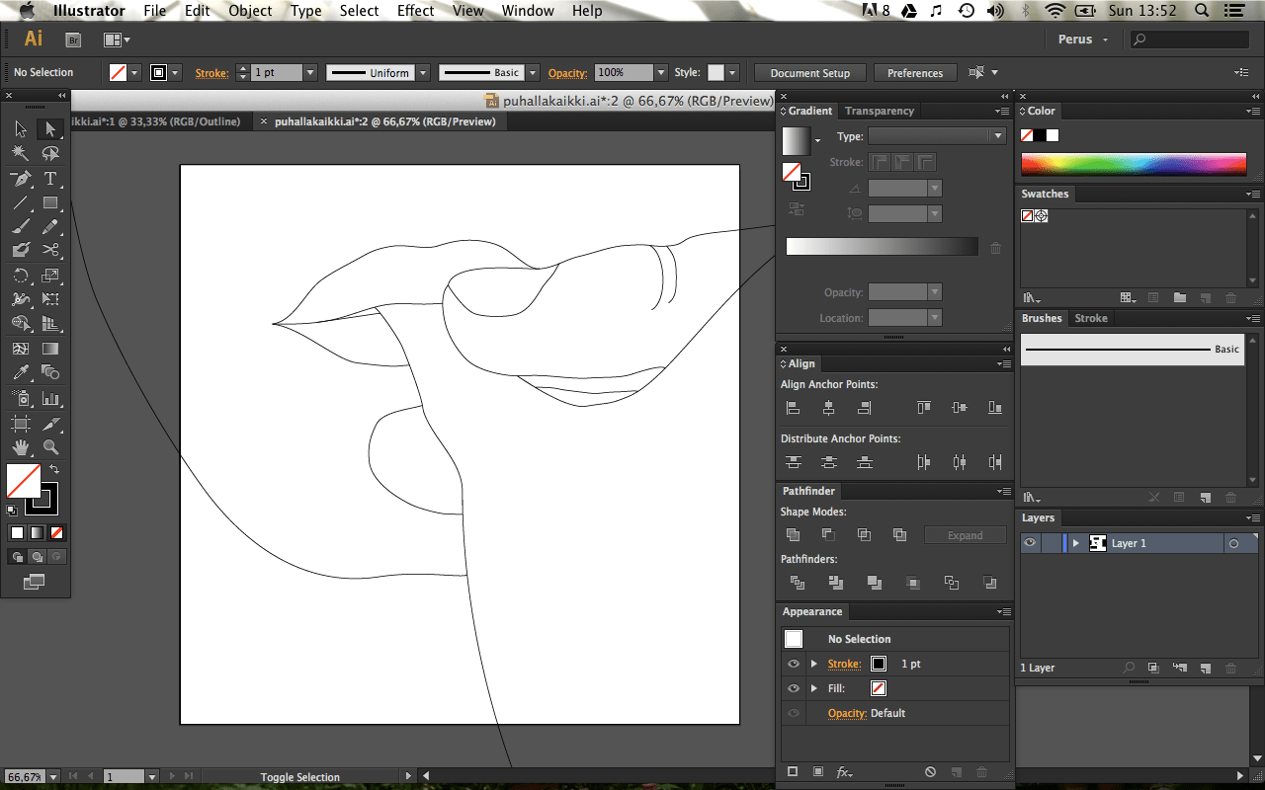Screen dimensions: 1265x790
Task: Set paint mode to Color in toolbox
Action: pyautogui.click(x=17, y=532)
